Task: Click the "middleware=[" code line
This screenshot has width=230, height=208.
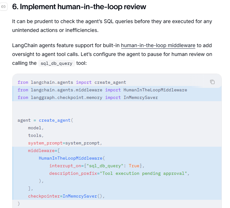Action: 44,151
